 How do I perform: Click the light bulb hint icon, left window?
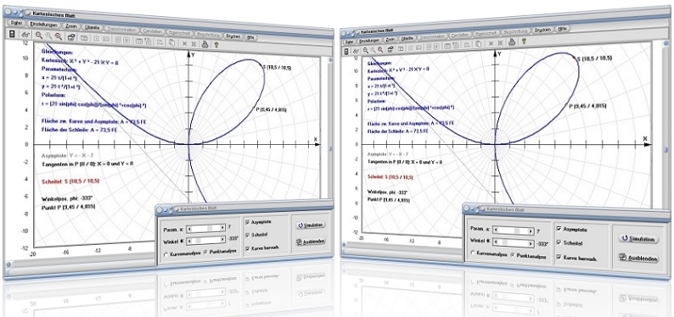click(x=217, y=44)
